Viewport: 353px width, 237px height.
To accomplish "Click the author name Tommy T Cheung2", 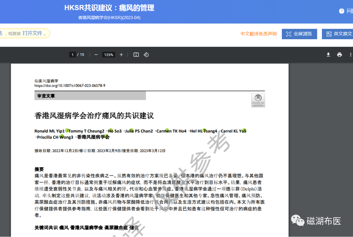I will pyautogui.click(x=86, y=131).
